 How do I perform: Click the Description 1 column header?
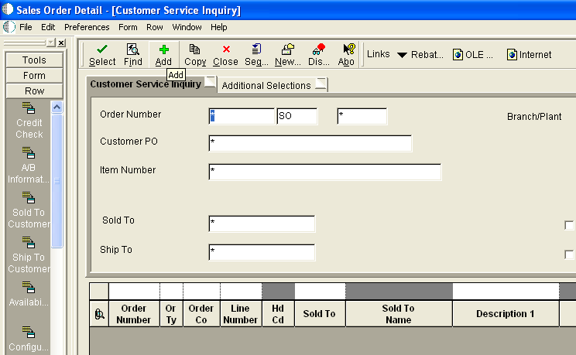coord(506,314)
